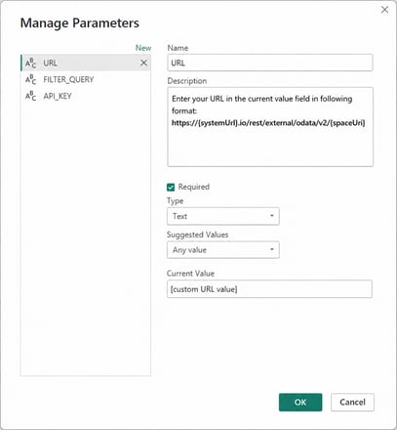Select the URL parameter in list

pyautogui.click(x=86, y=63)
